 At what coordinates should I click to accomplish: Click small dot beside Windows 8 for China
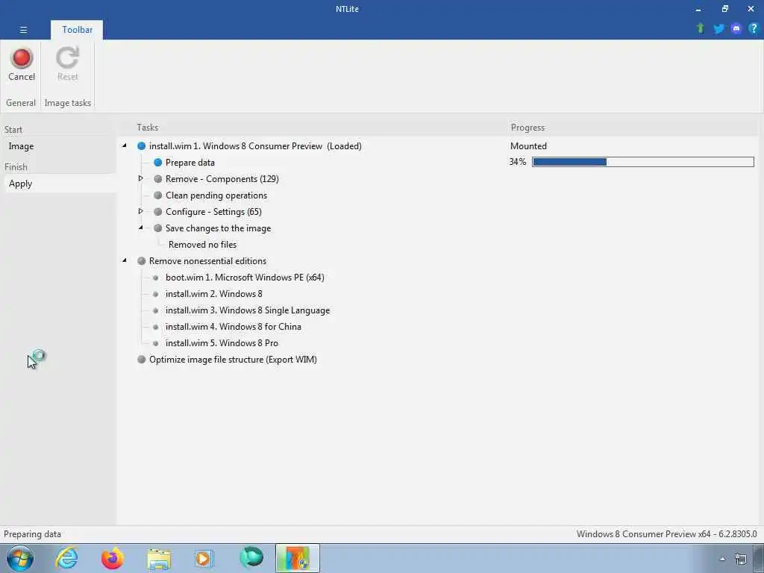click(155, 327)
